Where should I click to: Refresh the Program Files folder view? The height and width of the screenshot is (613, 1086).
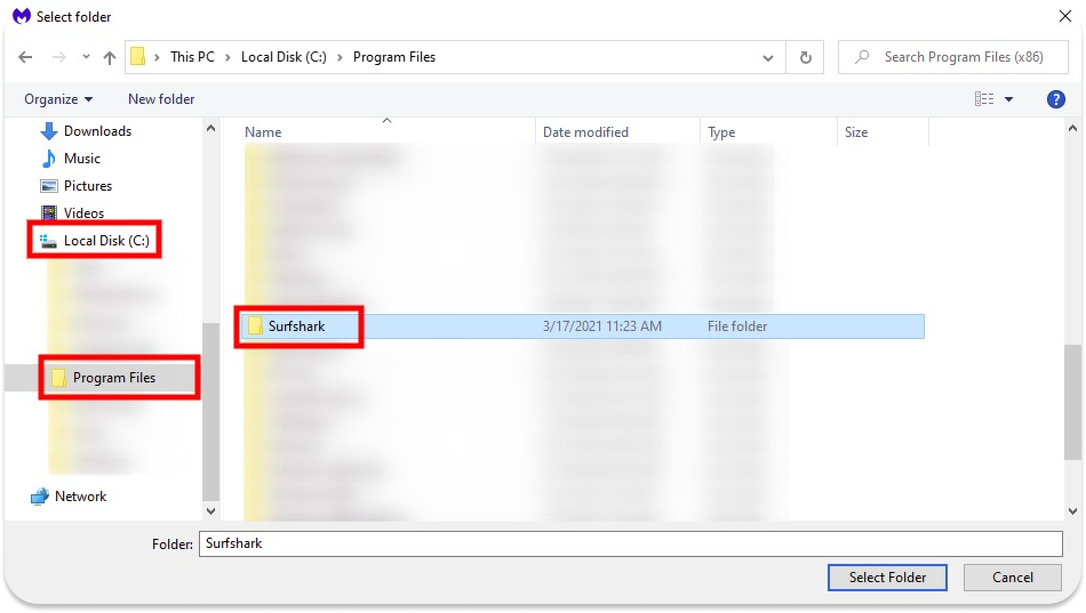pyautogui.click(x=805, y=57)
